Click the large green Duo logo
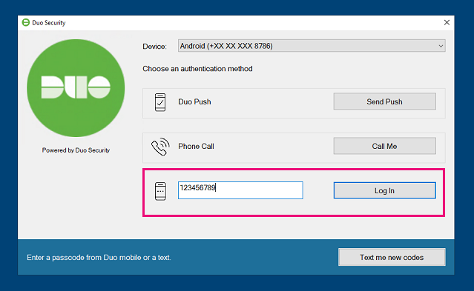Image resolution: width=474 pixels, height=291 pixels. point(76,88)
